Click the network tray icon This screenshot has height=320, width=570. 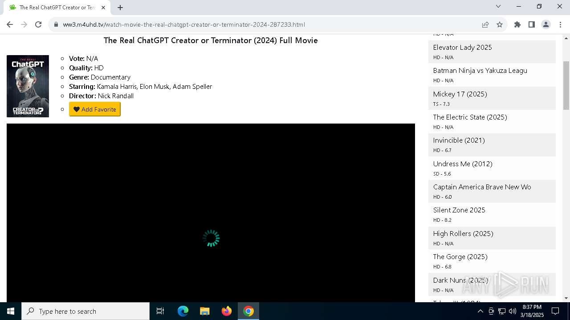[502, 311]
